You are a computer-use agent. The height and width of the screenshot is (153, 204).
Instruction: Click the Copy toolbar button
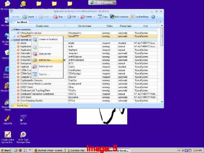click(103, 17)
